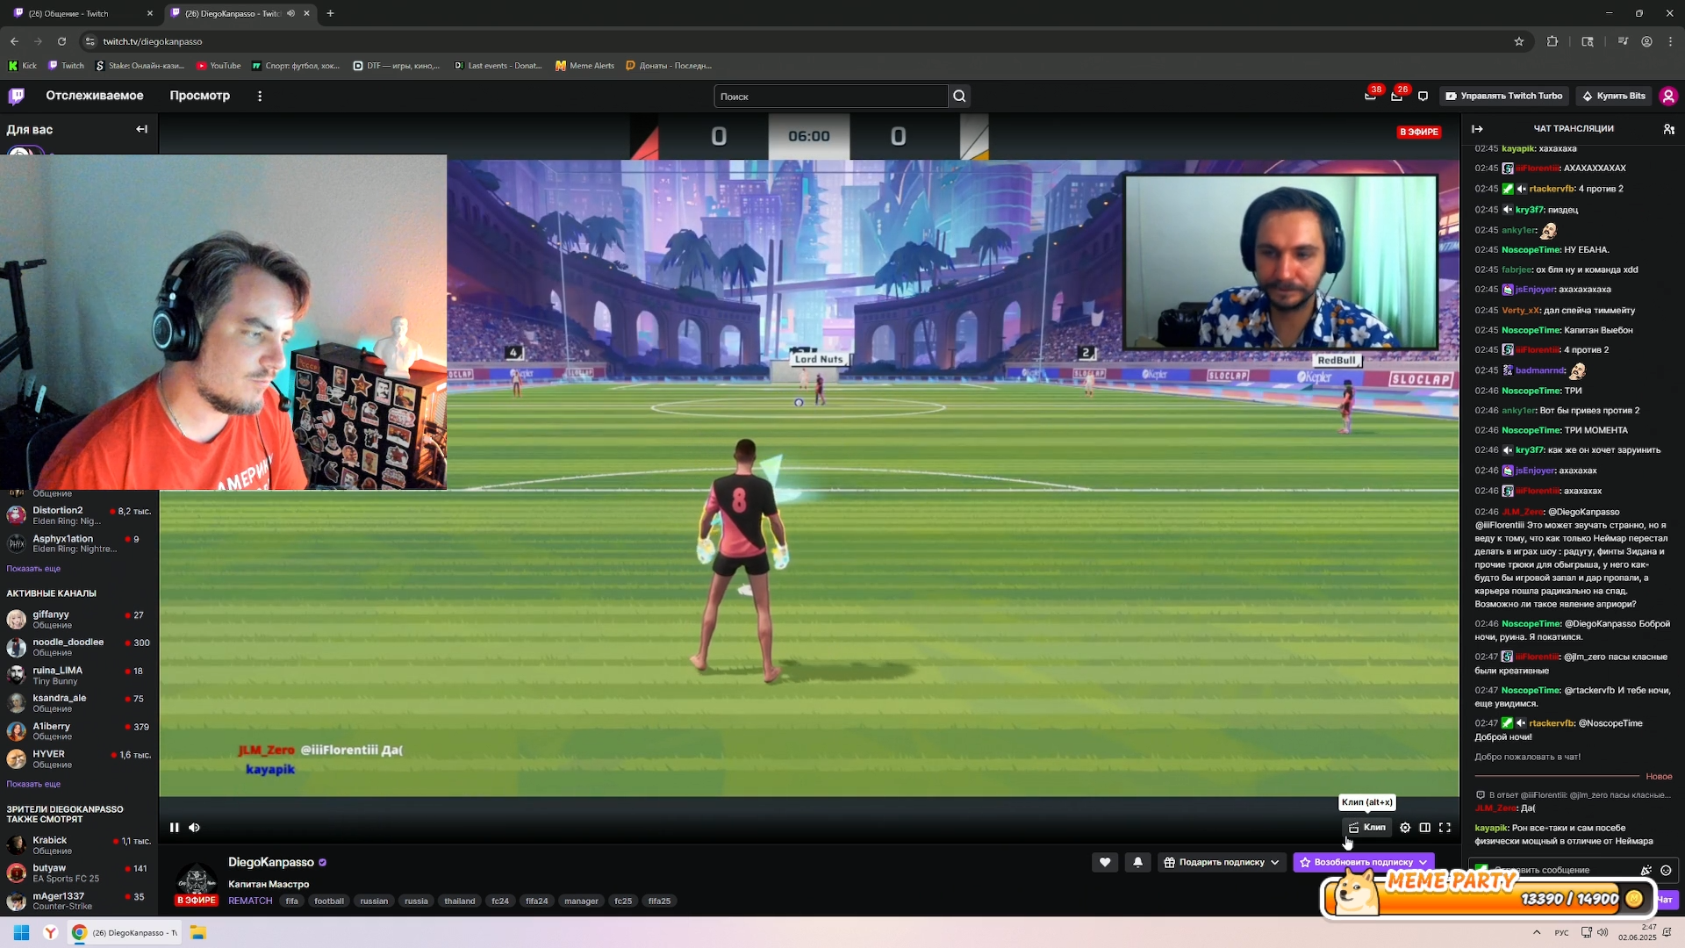The width and height of the screenshot is (1685, 948).
Task: Mute the player volume
Action: (x=194, y=828)
